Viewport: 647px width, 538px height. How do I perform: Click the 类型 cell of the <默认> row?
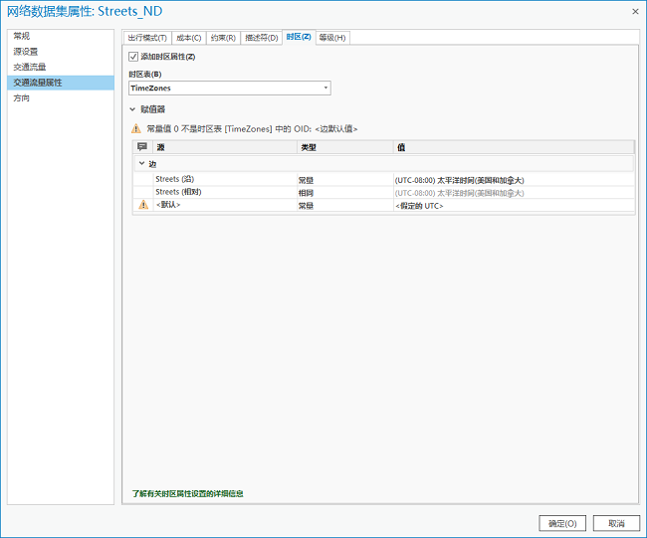343,205
